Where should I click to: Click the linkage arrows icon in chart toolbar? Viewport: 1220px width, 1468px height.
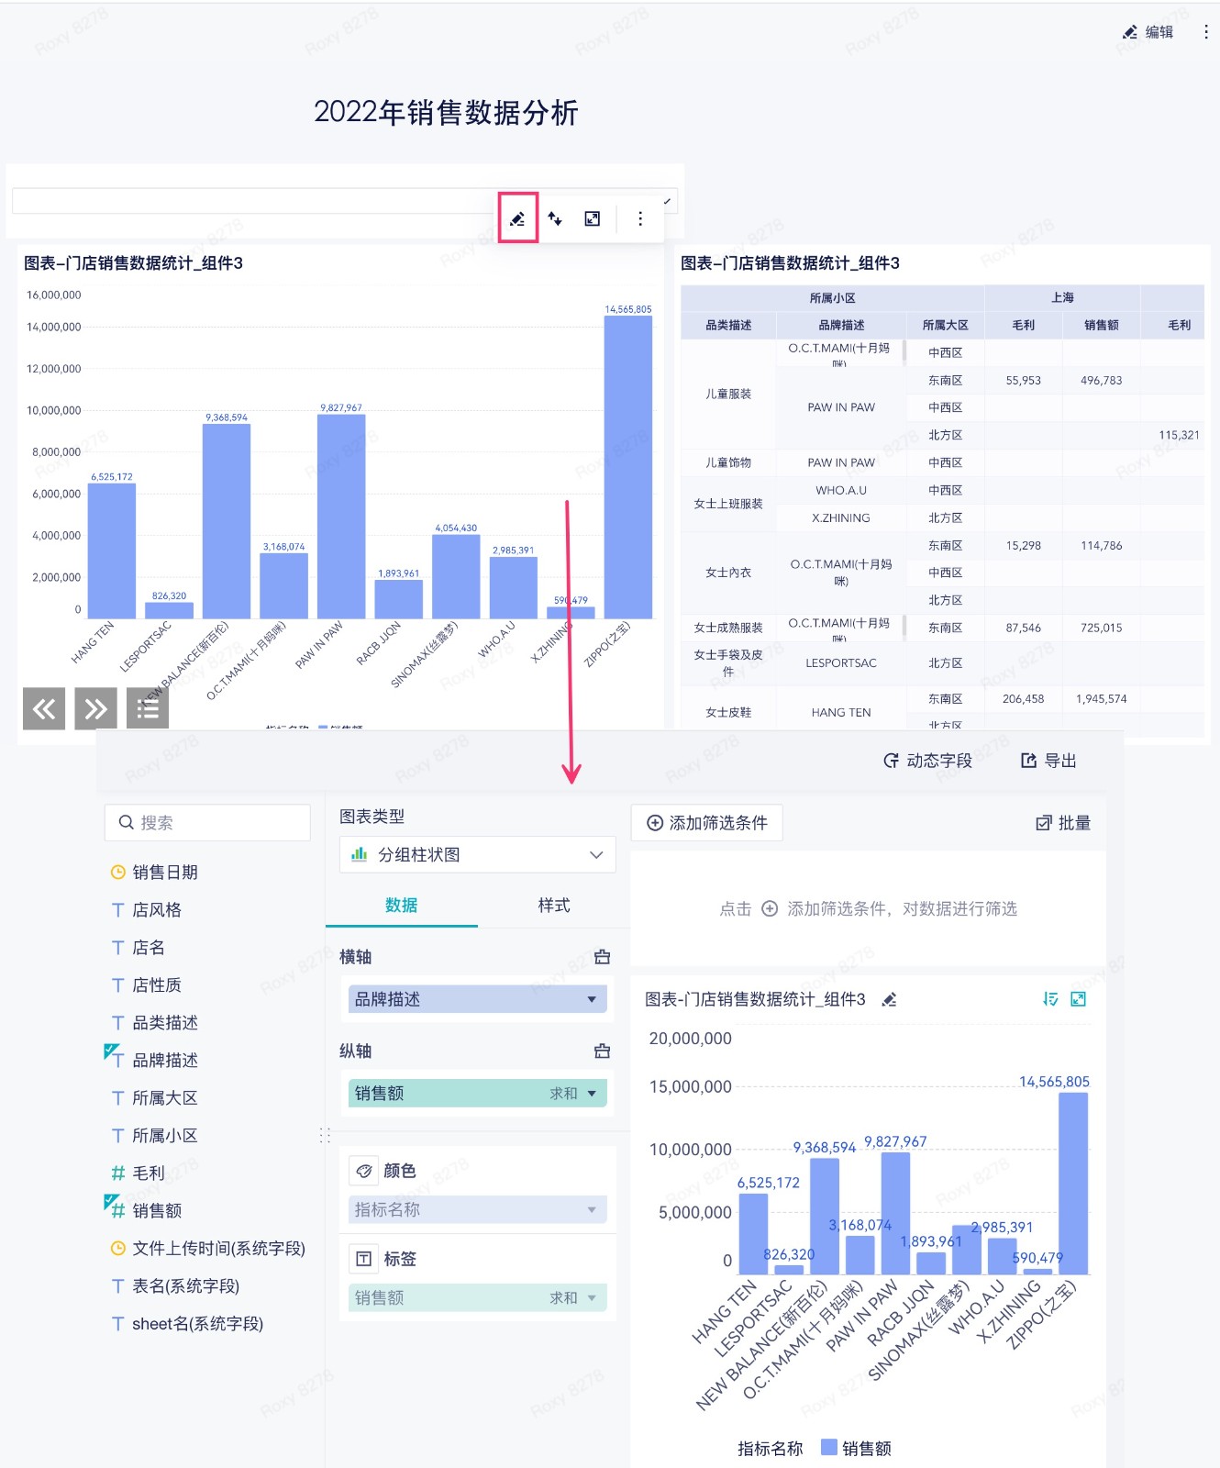point(555,218)
